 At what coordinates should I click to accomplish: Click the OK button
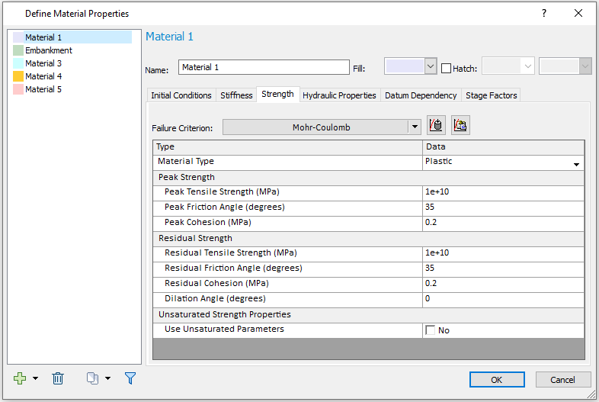(x=497, y=379)
